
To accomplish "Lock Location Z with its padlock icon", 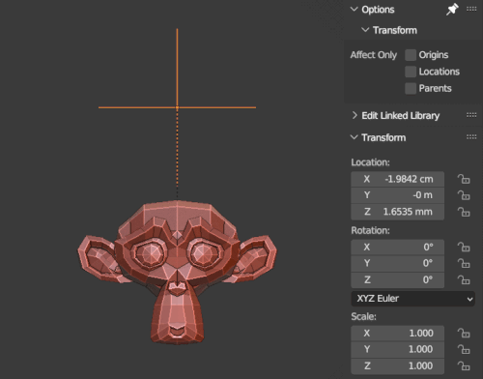I will [x=464, y=212].
